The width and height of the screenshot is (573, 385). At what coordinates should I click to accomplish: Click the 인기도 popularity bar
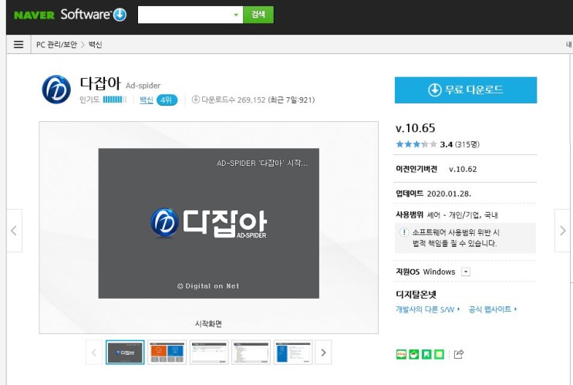point(115,100)
